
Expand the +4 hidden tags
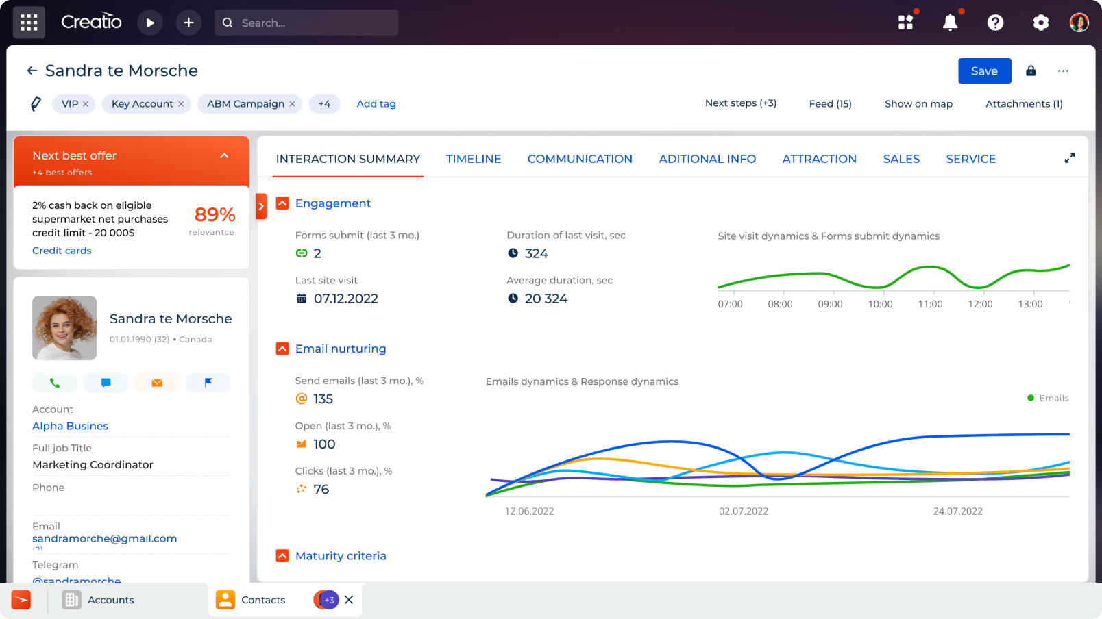[324, 103]
